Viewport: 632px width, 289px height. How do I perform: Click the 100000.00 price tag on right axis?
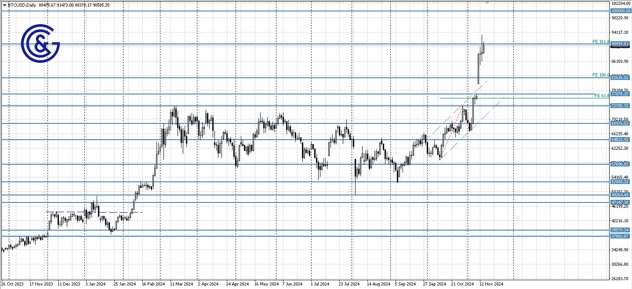[x=620, y=10]
